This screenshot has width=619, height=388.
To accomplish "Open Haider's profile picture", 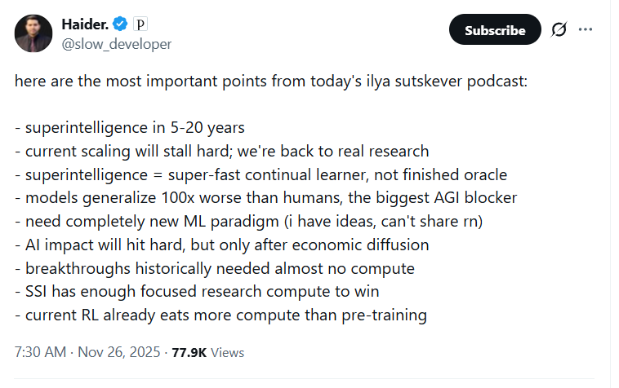I will tap(33, 33).
